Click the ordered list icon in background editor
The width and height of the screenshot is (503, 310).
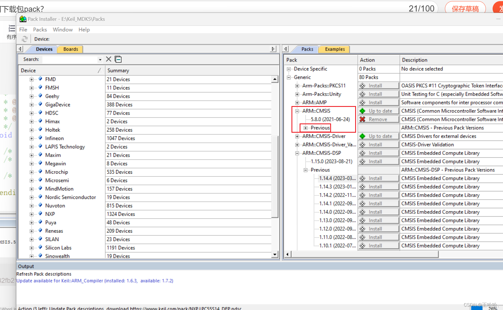12,28
